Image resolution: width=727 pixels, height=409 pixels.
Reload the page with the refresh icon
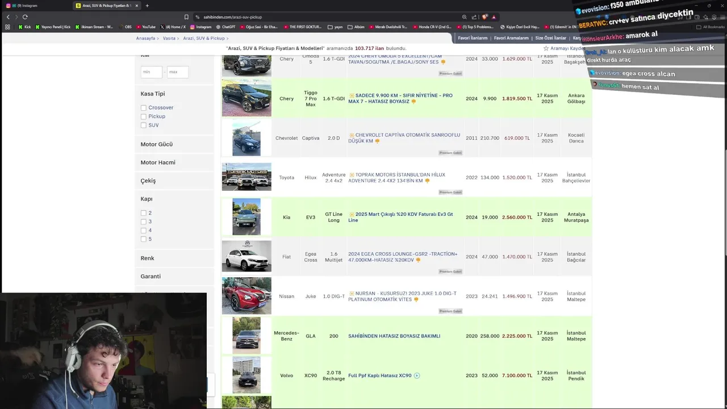(25, 17)
